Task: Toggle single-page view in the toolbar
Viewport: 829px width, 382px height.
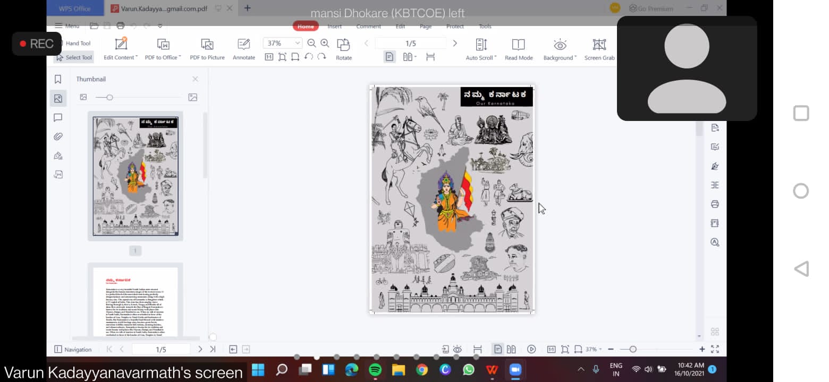Action: click(x=390, y=57)
